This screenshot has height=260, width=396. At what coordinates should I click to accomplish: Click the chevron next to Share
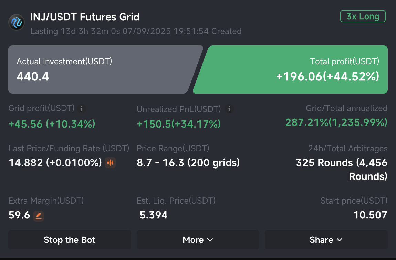pos(340,240)
